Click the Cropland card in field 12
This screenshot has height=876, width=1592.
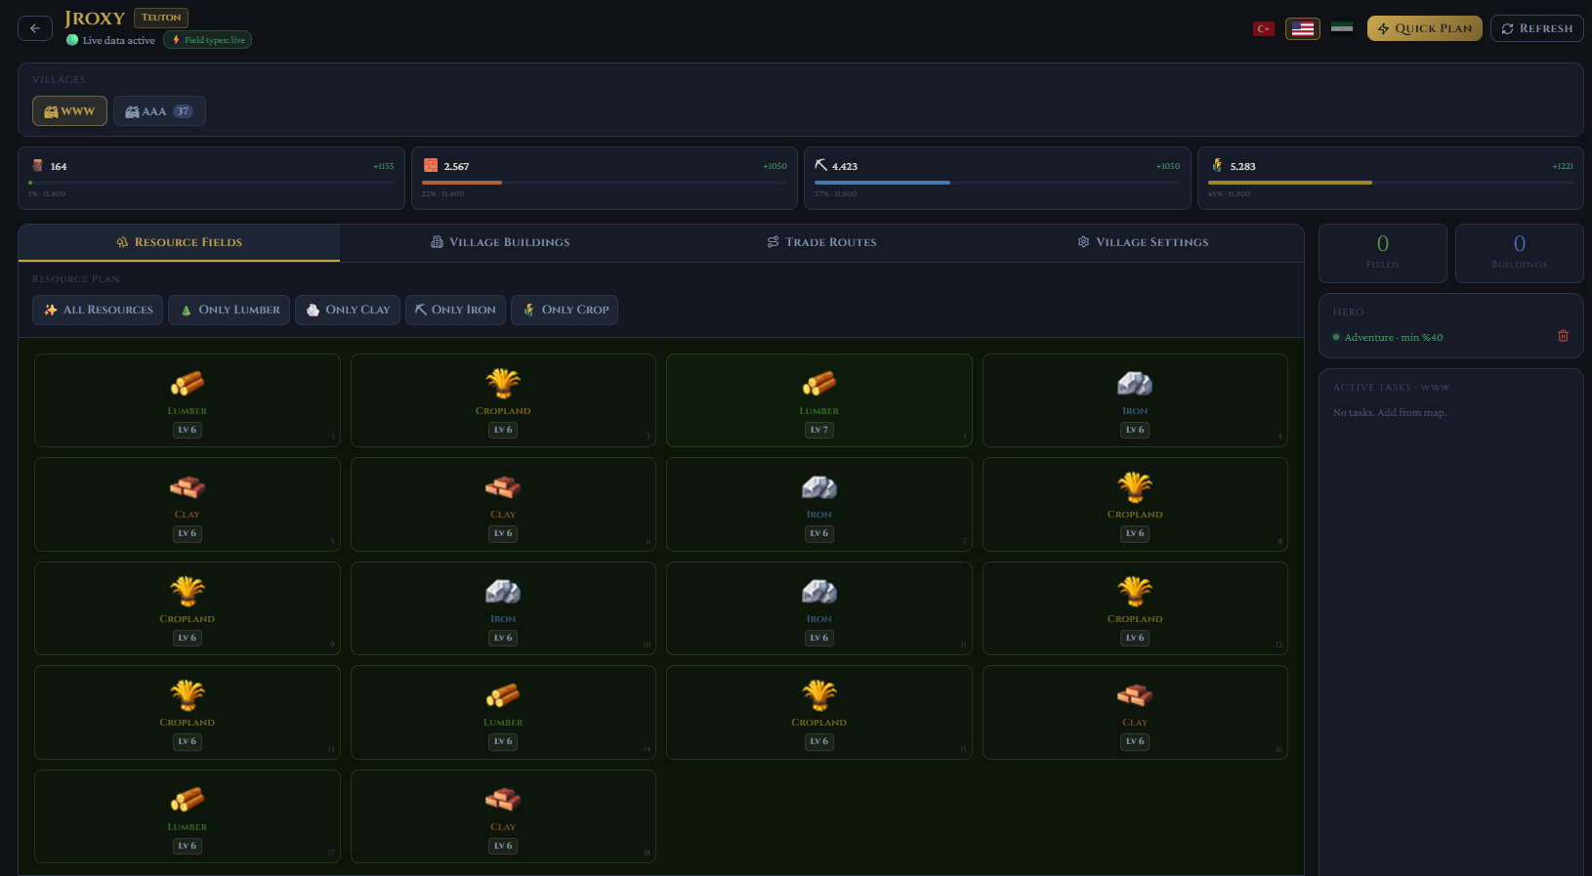click(1135, 608)
